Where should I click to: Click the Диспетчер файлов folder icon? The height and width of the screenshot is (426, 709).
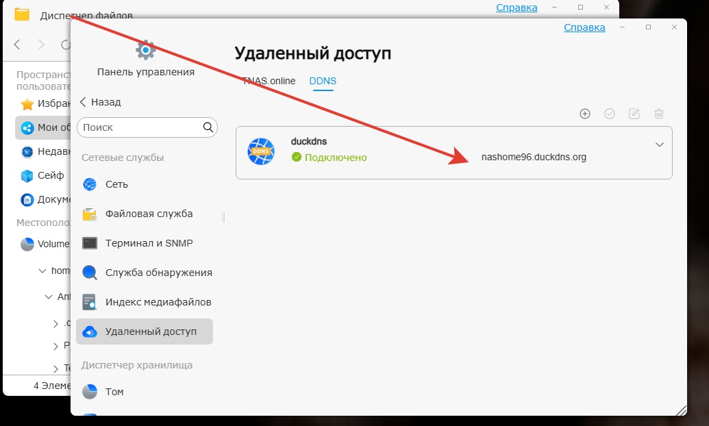pyautogui.click(x=22, y=14)
